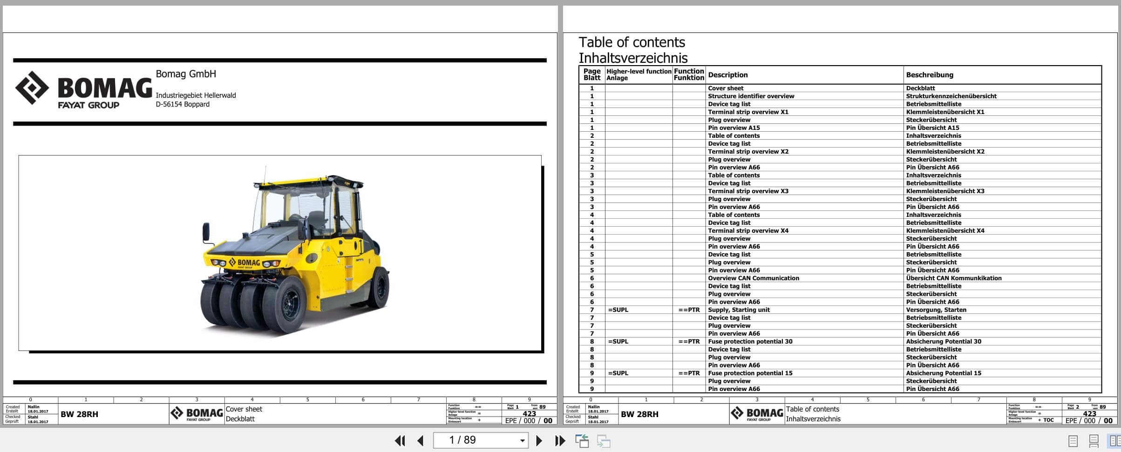Click =SUPL cell in page 9 row
Image resolution: width=1121 pixels, height=452 pixels.
tap(618, 373)
